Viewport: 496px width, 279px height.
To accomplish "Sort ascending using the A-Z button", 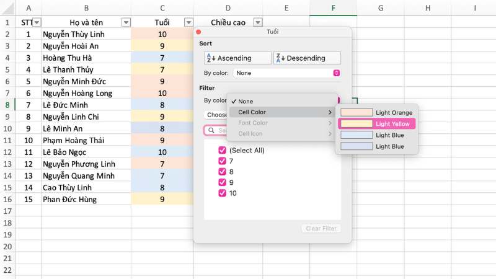I will pyautogui.click(x=237, y=58).
